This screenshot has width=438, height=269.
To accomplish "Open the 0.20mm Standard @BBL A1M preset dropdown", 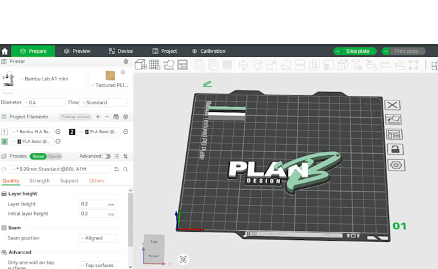I will tap(60, 169).
